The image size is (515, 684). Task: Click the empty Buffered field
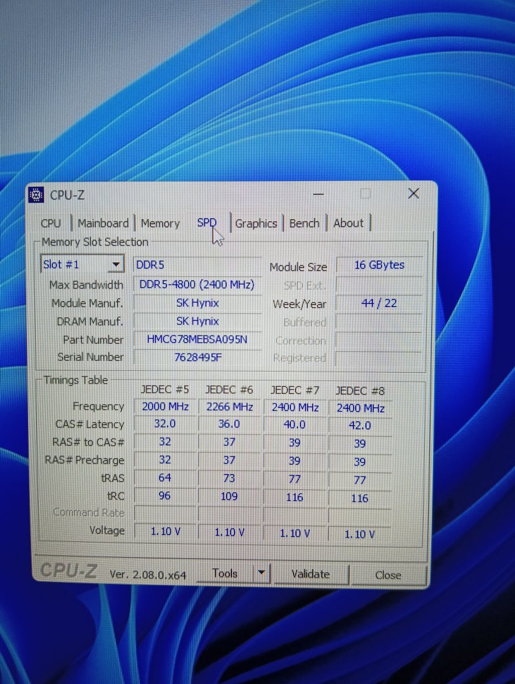click(379, 322)
